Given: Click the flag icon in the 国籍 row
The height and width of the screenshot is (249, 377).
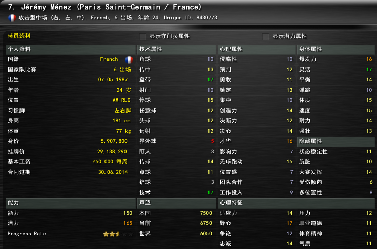Looking at the screenshot, I should [129, 59].
